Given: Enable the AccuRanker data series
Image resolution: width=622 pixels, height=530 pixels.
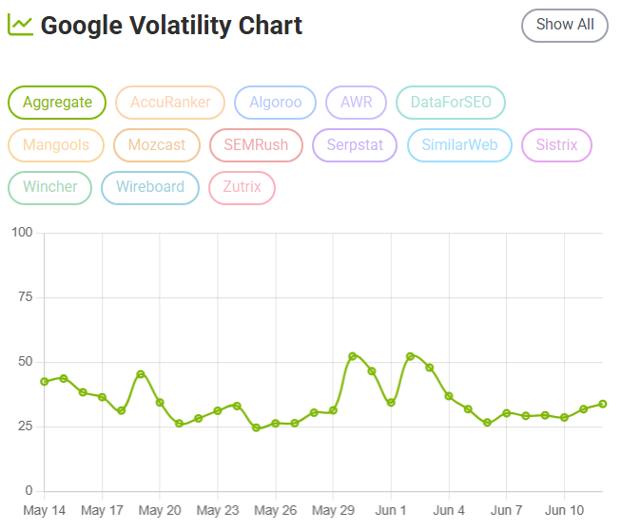Looking at the screenshot, I should (170, 103).
